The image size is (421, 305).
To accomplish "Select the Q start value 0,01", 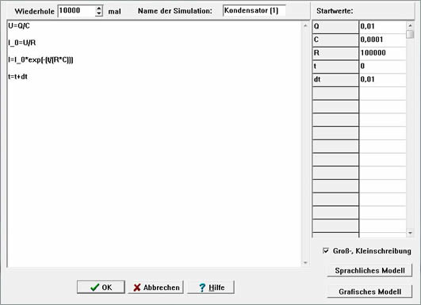I will tap(383, 27).
